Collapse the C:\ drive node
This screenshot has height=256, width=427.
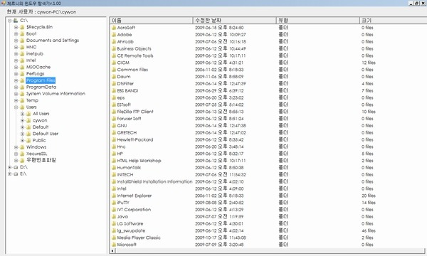click(9, 21)
